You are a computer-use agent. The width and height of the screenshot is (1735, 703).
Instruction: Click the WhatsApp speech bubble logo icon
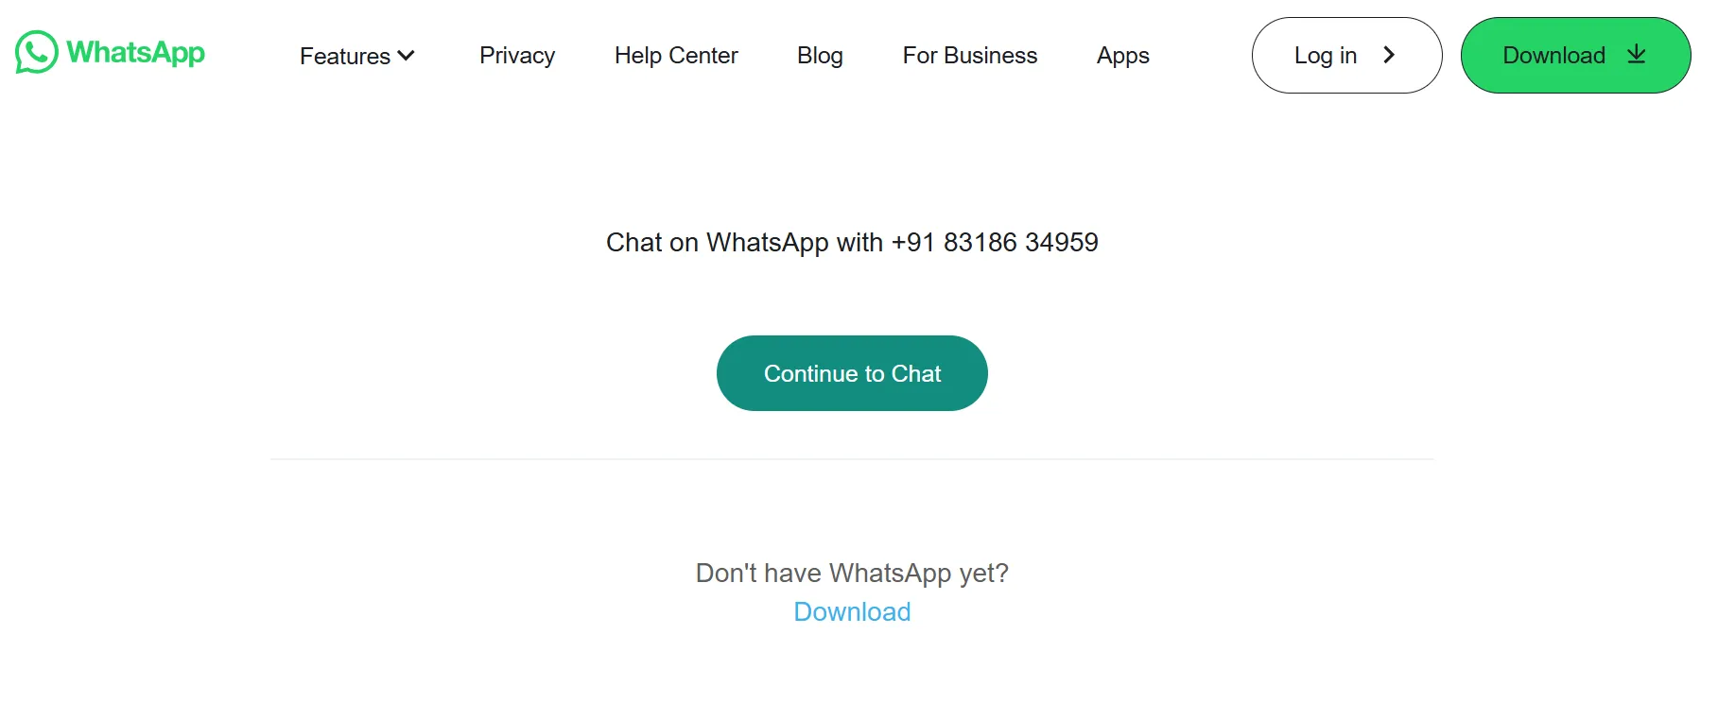37,52
